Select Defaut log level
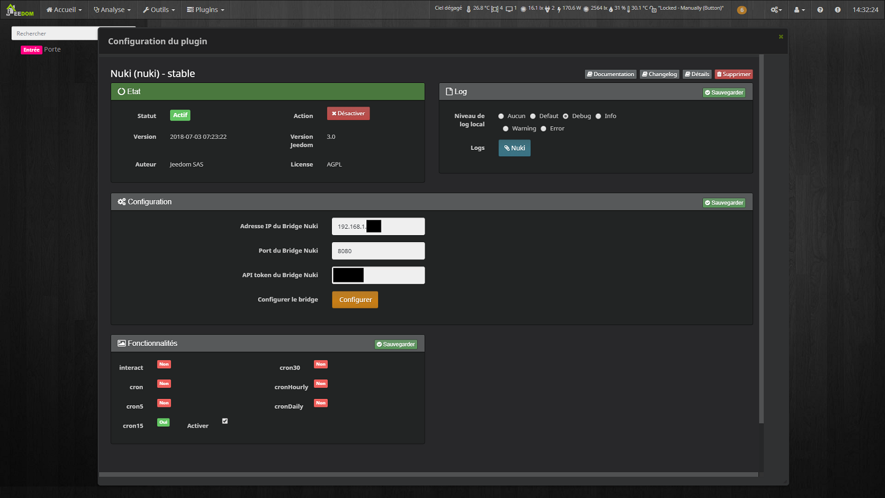Screen dimensions: 885x498 [533, 116]
